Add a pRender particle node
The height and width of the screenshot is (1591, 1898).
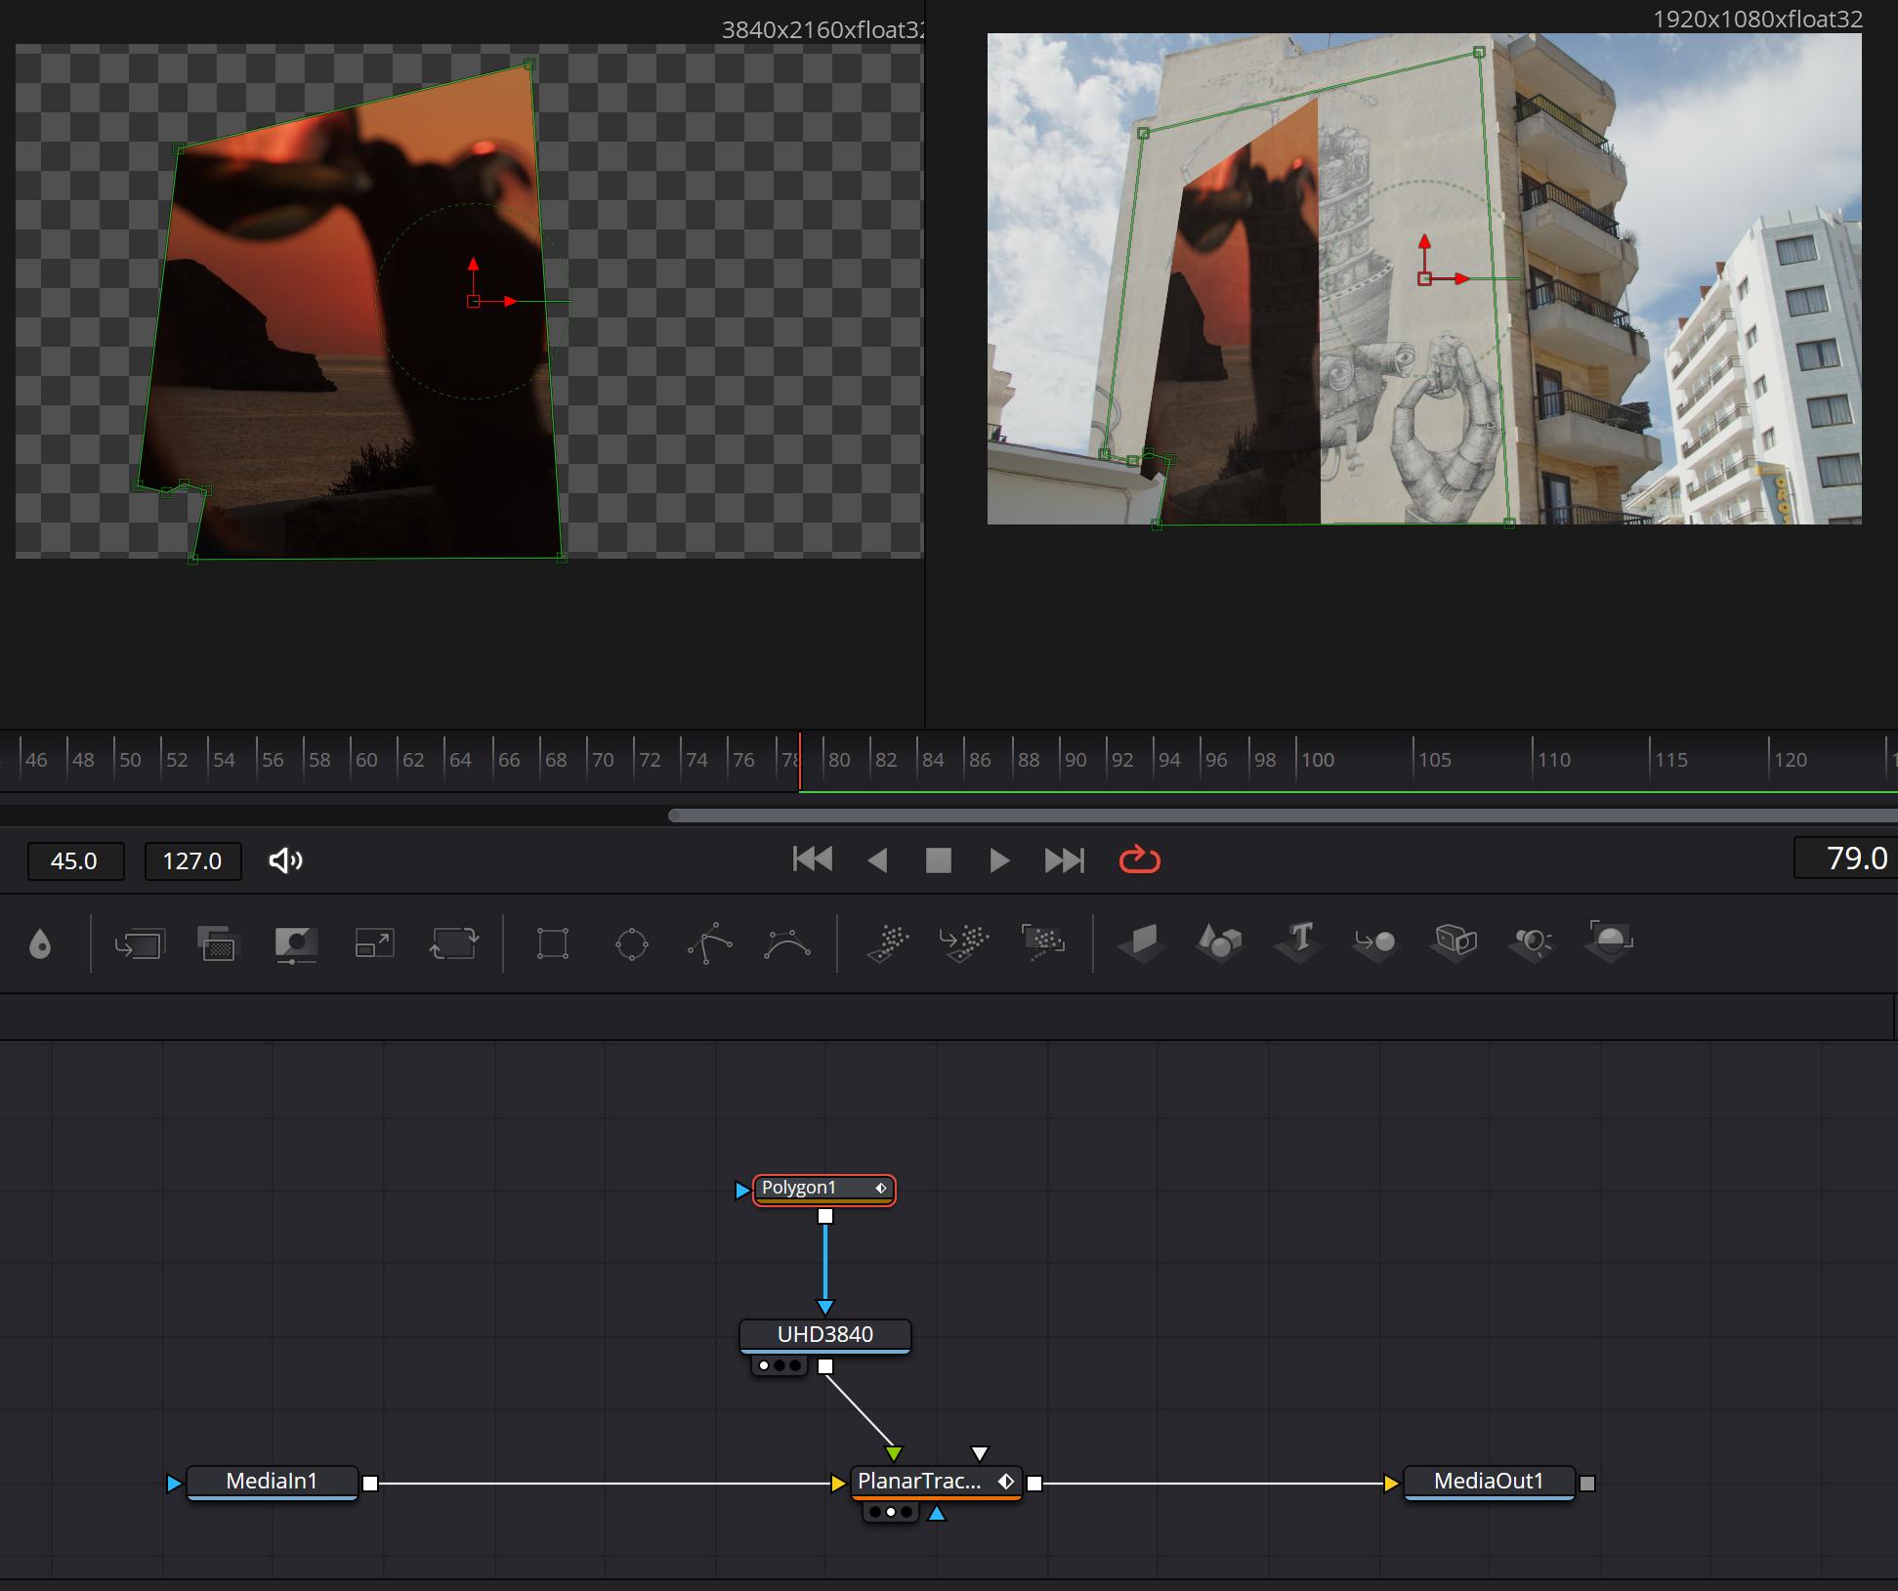[1043, 943]
